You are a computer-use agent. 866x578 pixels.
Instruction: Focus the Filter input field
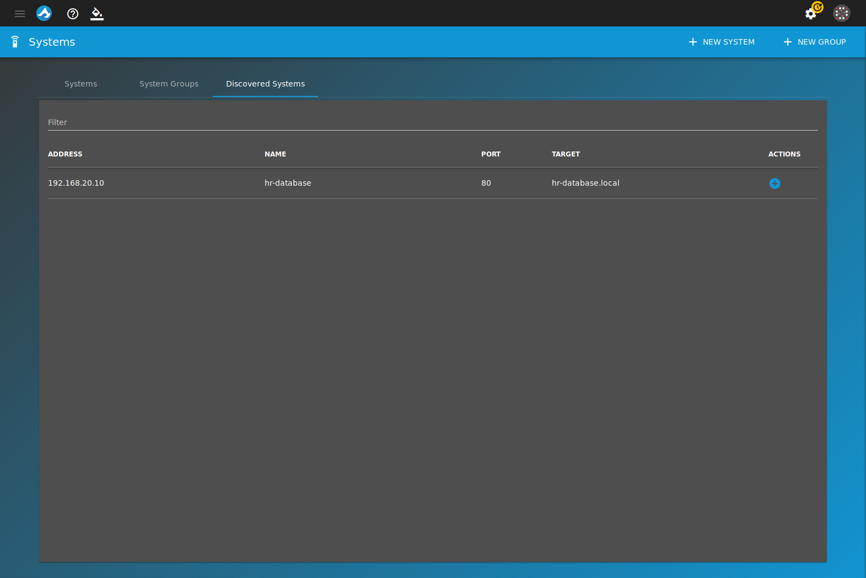pyautogui.click(x=433, y=122)
